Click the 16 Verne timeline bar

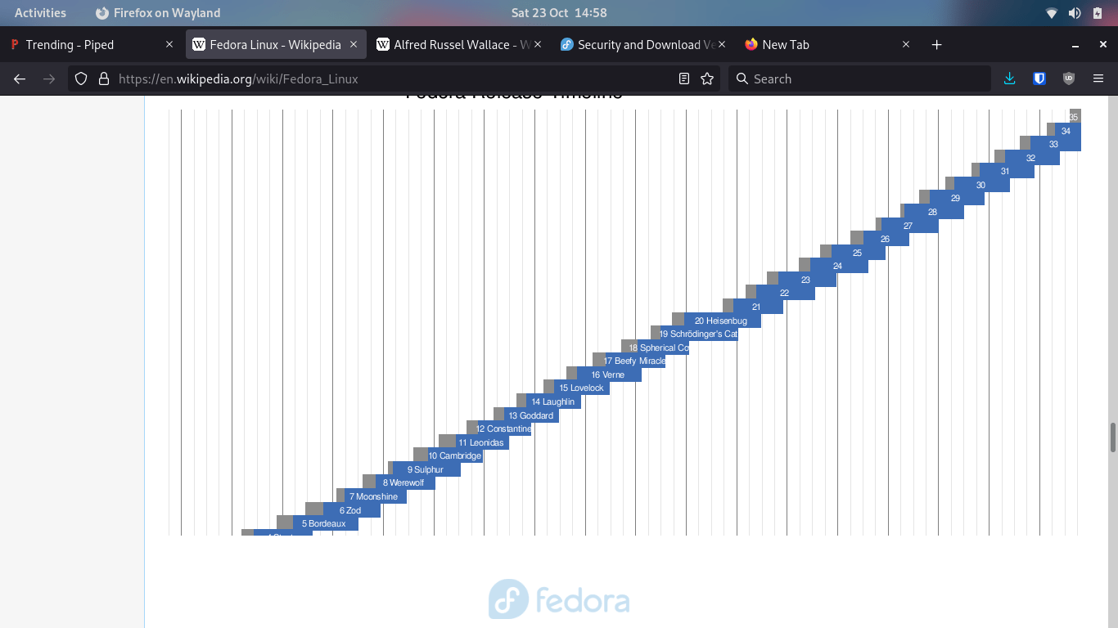(607, 375)
